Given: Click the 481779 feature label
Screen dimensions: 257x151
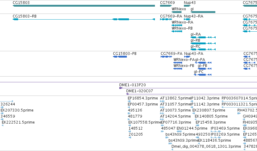Looking at the screenshot, I should (135, 116).
